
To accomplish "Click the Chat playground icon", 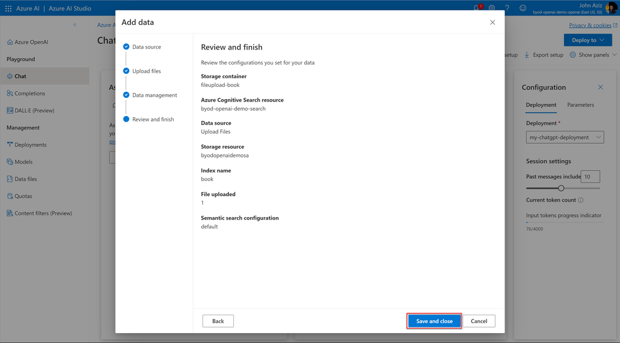I will click(x=10, y=76).
